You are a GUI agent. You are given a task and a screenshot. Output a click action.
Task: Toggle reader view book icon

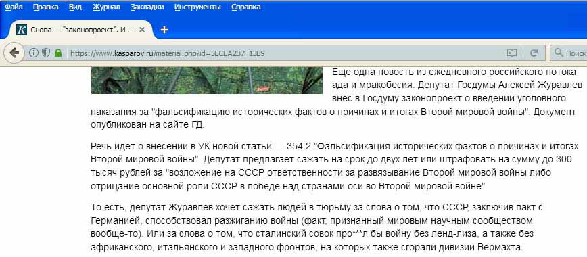512,53
